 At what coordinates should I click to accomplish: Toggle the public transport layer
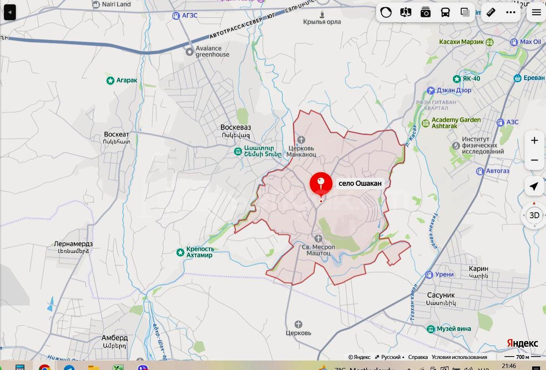(x=445, y=12)
